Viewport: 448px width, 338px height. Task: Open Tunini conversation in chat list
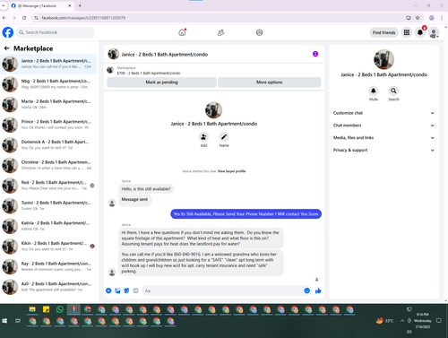tap(48, 205)
